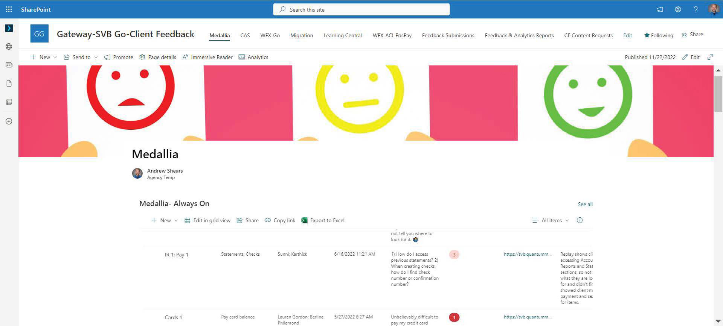This screenshot has height=326, width=723.
Task: Open the news icon in left sidebar
Action: pos(9,65)
